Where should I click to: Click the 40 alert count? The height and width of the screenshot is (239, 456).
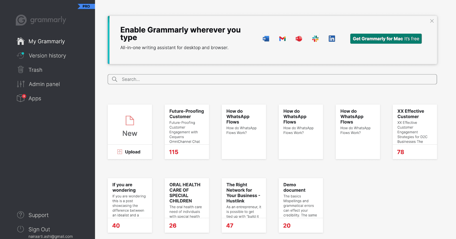[116, 226]
